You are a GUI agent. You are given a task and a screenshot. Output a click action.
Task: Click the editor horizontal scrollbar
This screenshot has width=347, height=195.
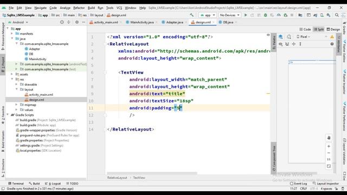(x=152, y=173)
